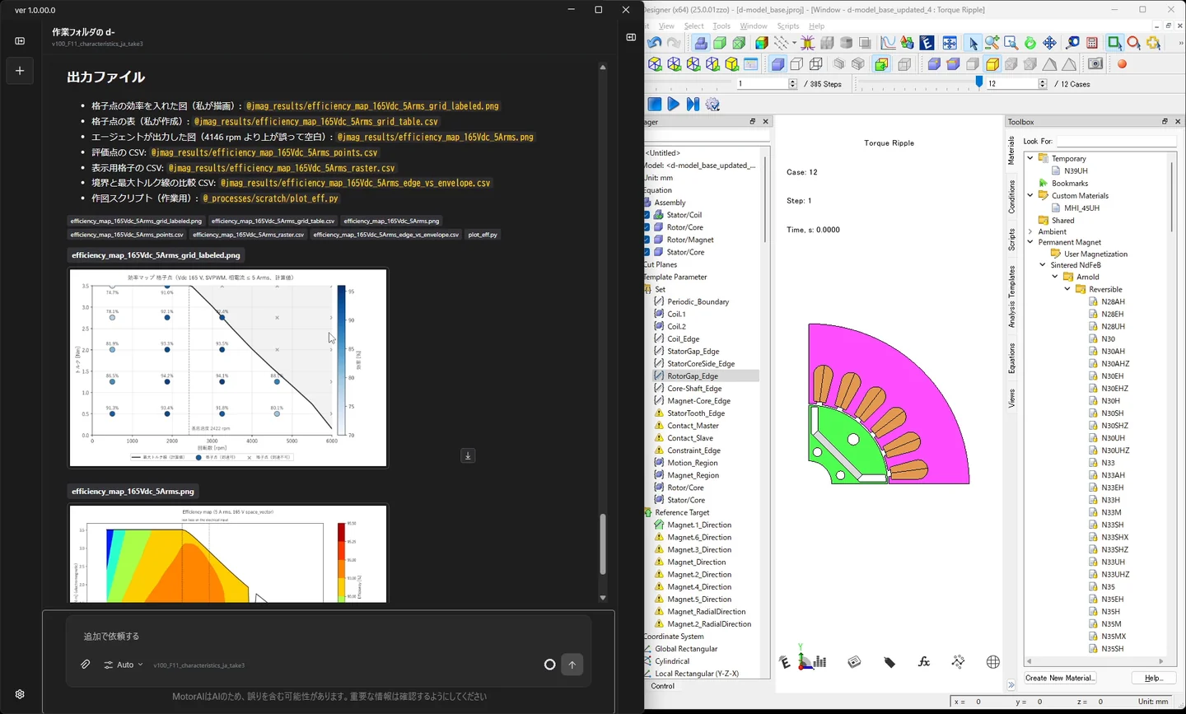The image size is (1186, 714).
Task: Click the skip-to-next step button
Action: point(693,104)
